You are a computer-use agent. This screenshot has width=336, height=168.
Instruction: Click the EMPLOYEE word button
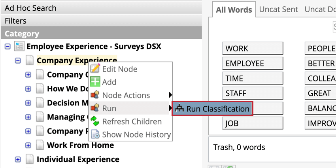click(x=253, y=63)
